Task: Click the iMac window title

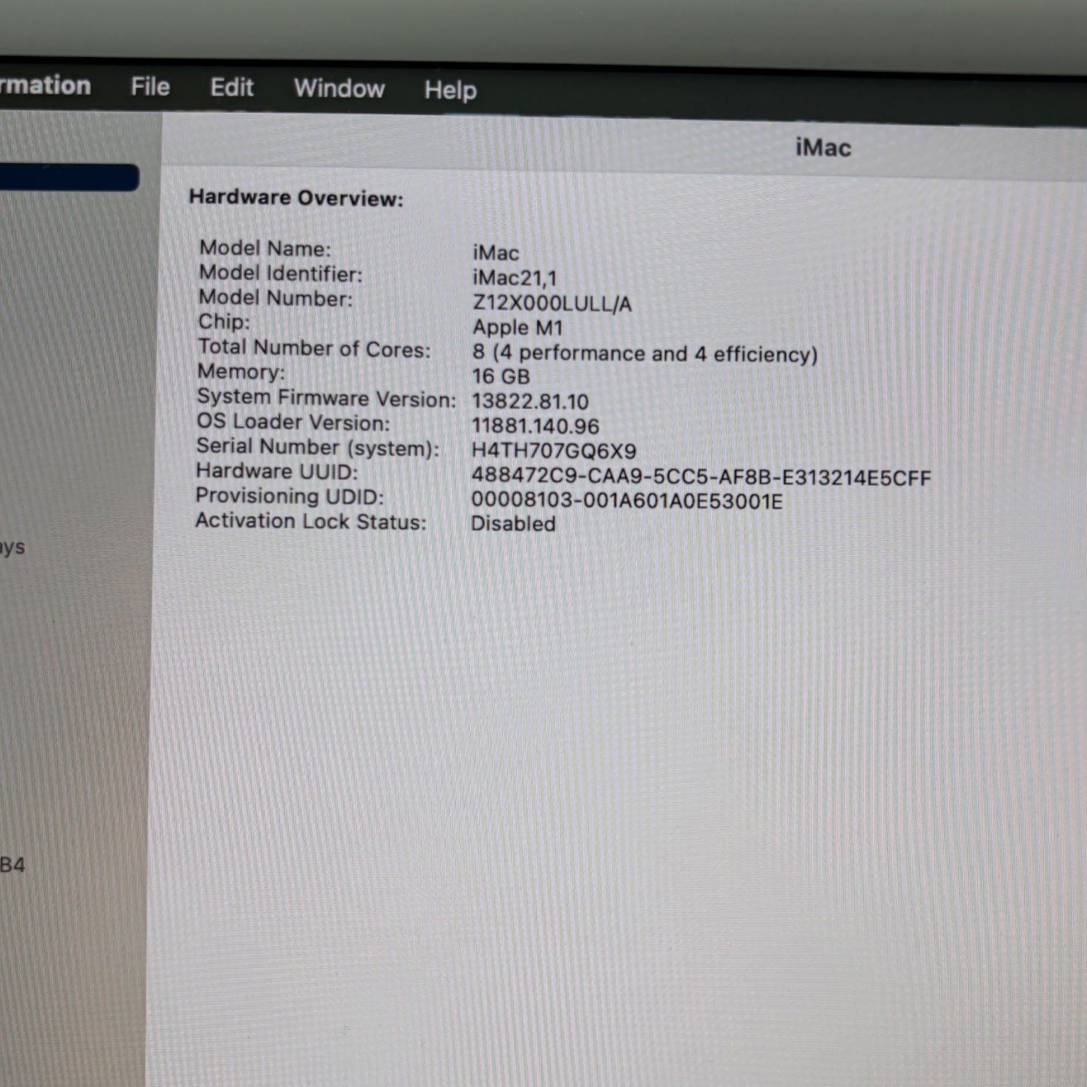Action: (x=823, y=147)
